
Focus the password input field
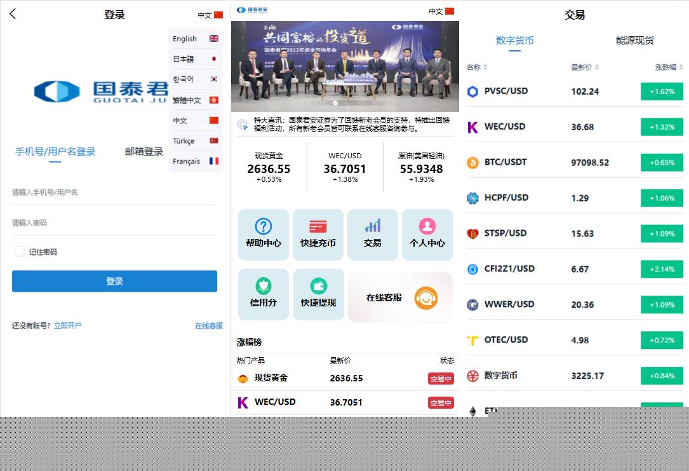click(115, 223)
